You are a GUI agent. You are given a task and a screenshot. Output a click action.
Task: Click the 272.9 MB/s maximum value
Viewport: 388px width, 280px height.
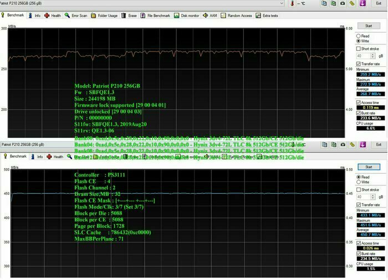(370, 84)
